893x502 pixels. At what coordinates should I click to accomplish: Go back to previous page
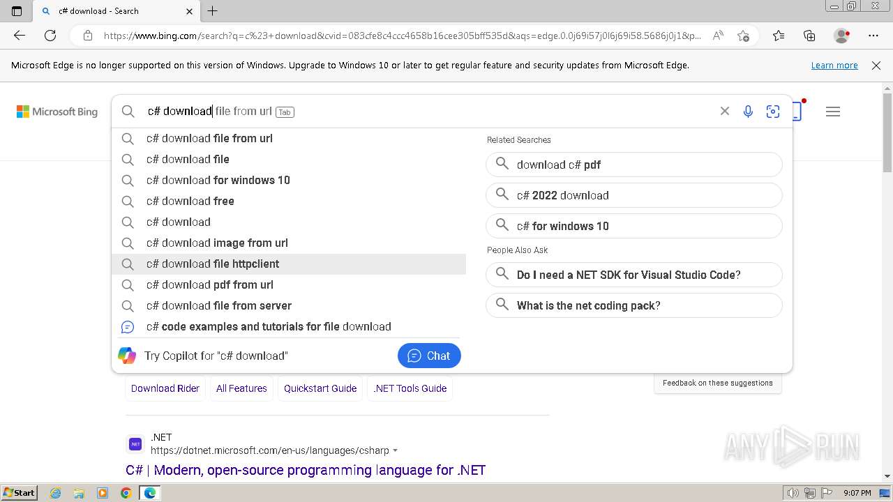click(x=20, y=36)
